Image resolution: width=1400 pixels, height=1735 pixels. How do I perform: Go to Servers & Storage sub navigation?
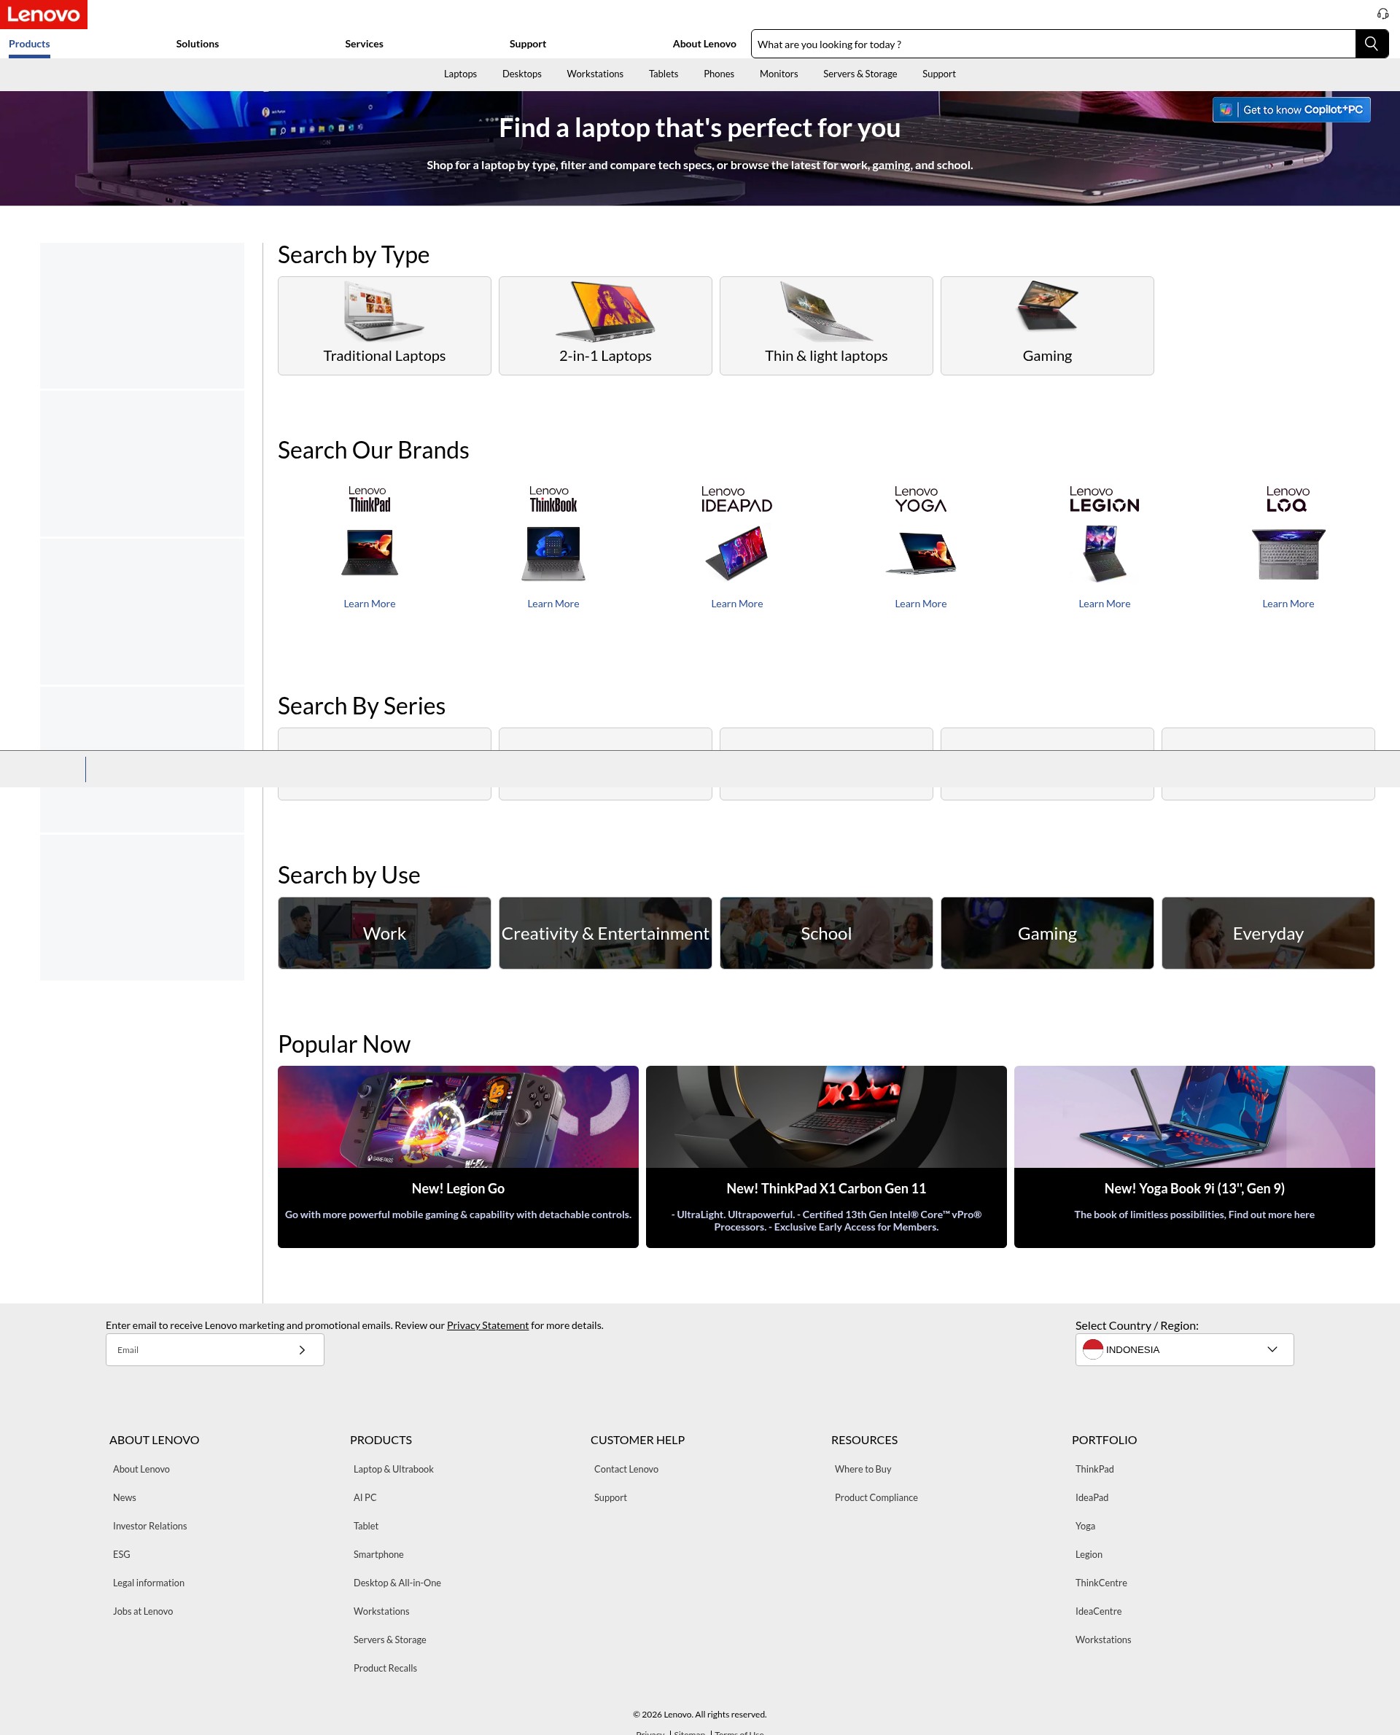pyautogui.click(x=860, y=74)
